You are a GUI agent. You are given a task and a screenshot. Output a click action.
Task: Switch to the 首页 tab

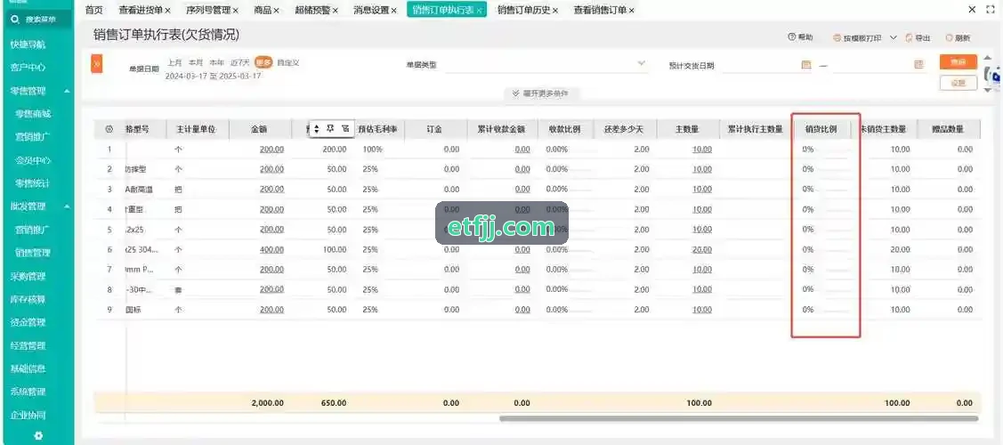click(94, 10)
